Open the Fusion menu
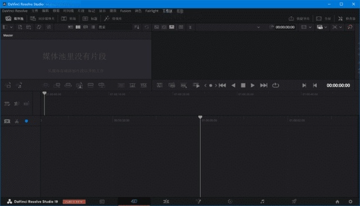 (x=125, y=11)
